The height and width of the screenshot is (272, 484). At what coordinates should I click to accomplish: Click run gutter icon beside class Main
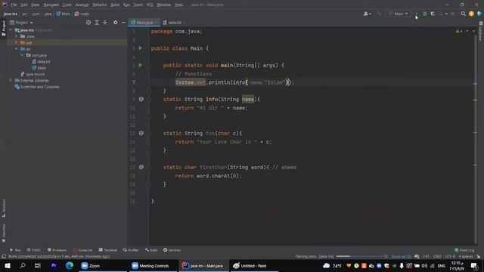141,48
